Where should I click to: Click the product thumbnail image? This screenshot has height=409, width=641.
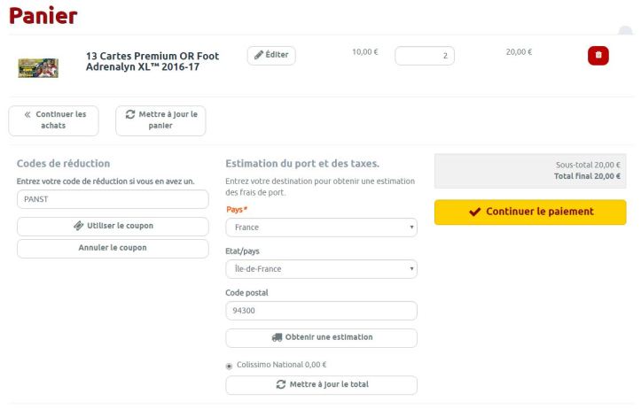(38, 67)
